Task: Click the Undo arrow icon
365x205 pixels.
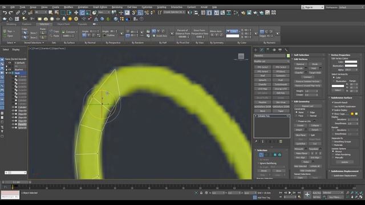Action: [5, 13]
